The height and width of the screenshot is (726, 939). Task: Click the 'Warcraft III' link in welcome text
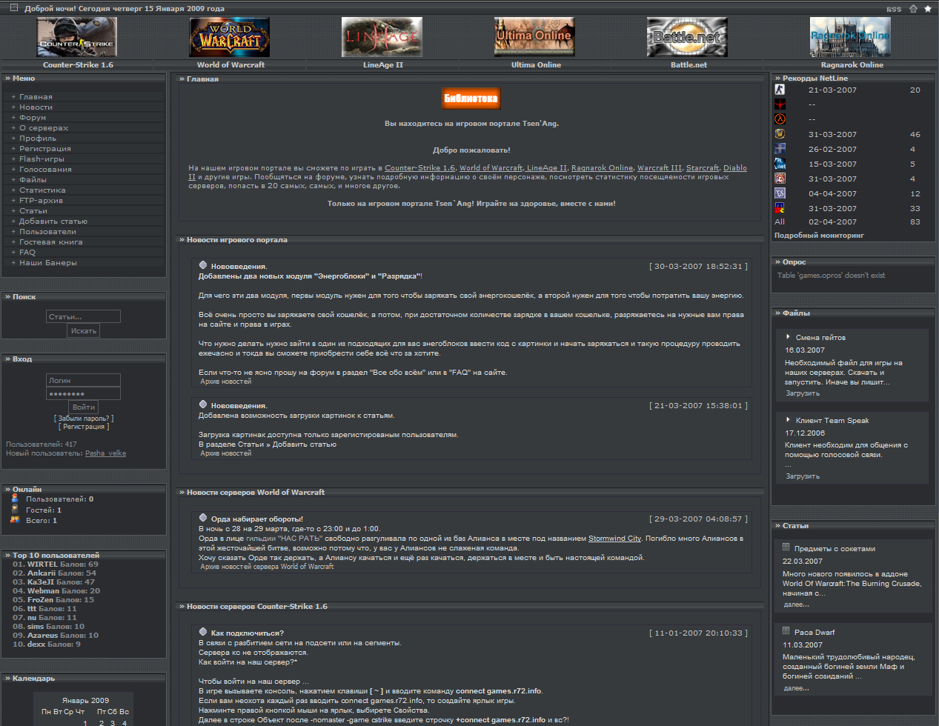[660, 168]
